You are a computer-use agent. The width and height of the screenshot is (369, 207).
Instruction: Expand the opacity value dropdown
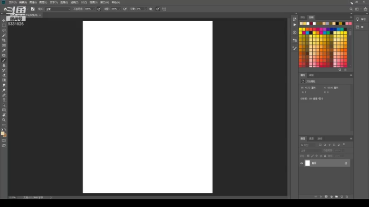coord(94,9)
